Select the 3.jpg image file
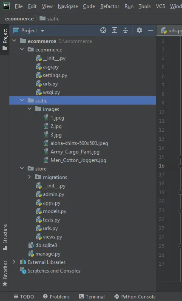This screenshot has height=301, width=182. pyautogui.click(x=56, y=135)
